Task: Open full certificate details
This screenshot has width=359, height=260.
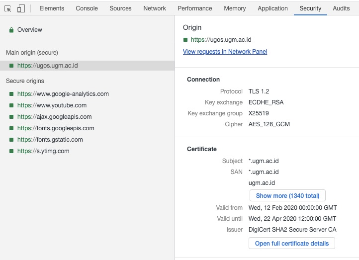Action: pos(292,244)
